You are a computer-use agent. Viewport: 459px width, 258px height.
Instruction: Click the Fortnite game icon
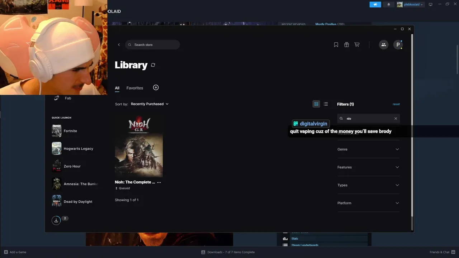(x=57, y=131)
